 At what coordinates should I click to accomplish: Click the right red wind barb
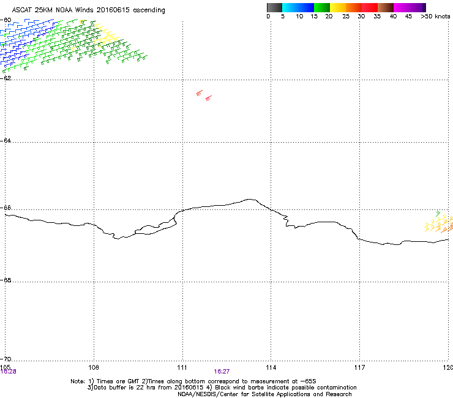[x=209, y=98]
